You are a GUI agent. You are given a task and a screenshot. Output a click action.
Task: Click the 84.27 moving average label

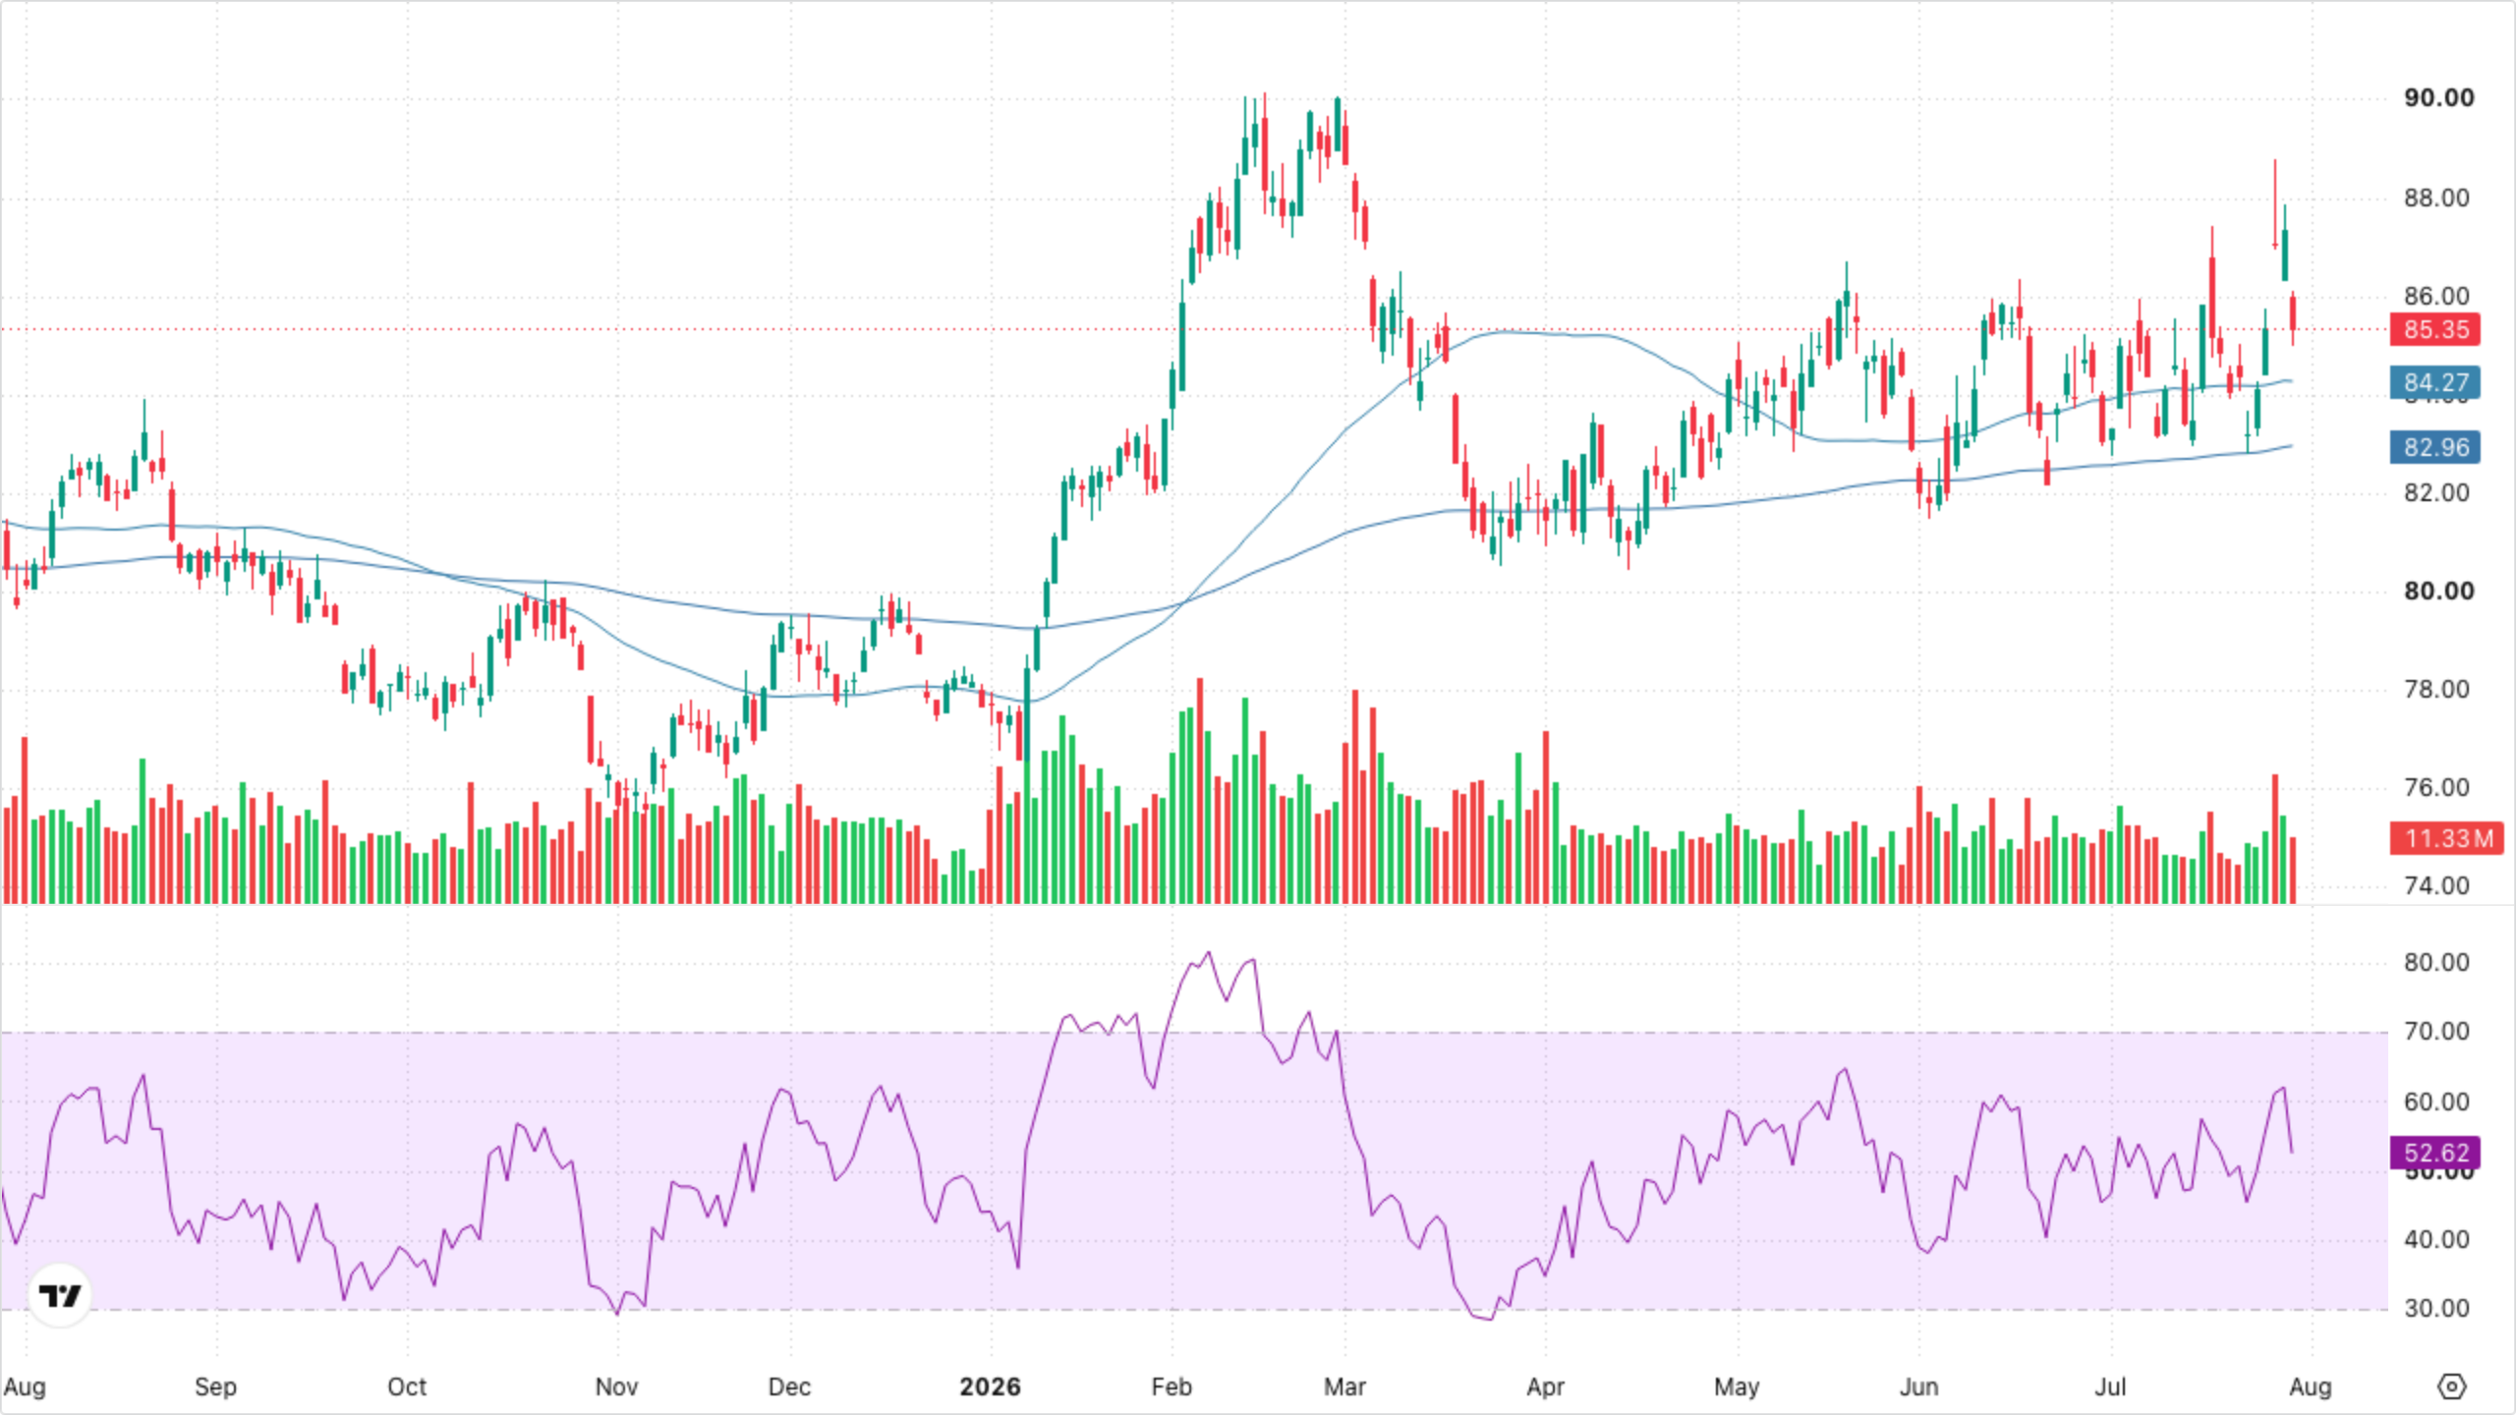[x=2435, y=382]
